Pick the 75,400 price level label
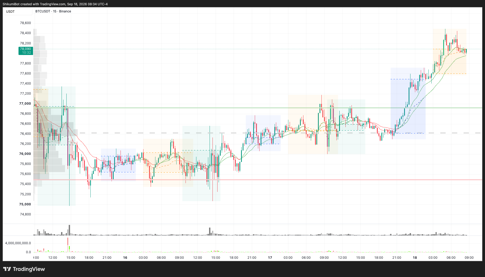Image resolution: width=485 pixels, height=277 pixels. 25,184
